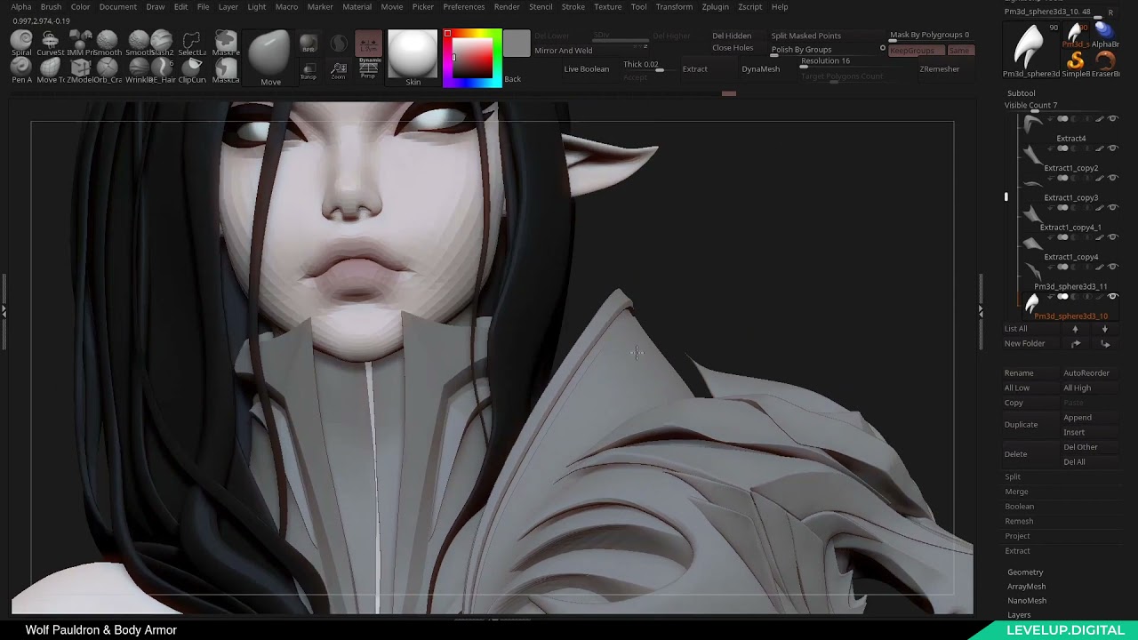The height and width of the screenshot is (640, 1138).
Task: Toggle visibility eye of Pm3d_sphere3d3_10 subtool
Action: (1112, 297)
